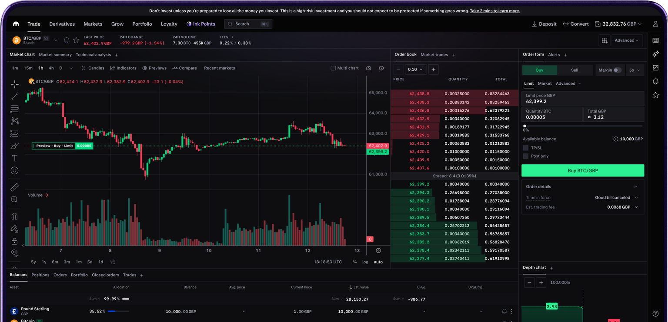Select the 15m timeframe

click(x=28, y=68)
